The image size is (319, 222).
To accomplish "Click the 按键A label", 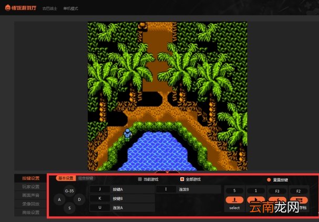I will tap(118, 189).
